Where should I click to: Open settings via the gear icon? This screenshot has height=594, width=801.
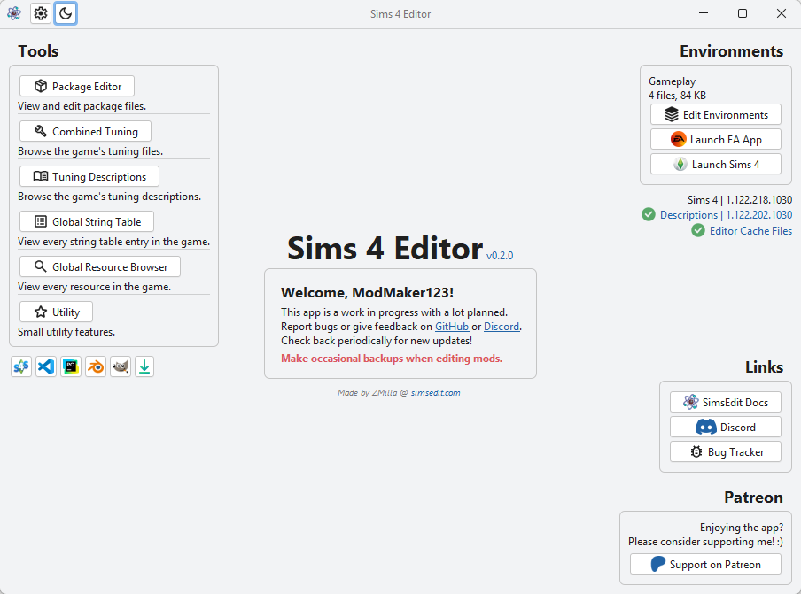(41, 13)
